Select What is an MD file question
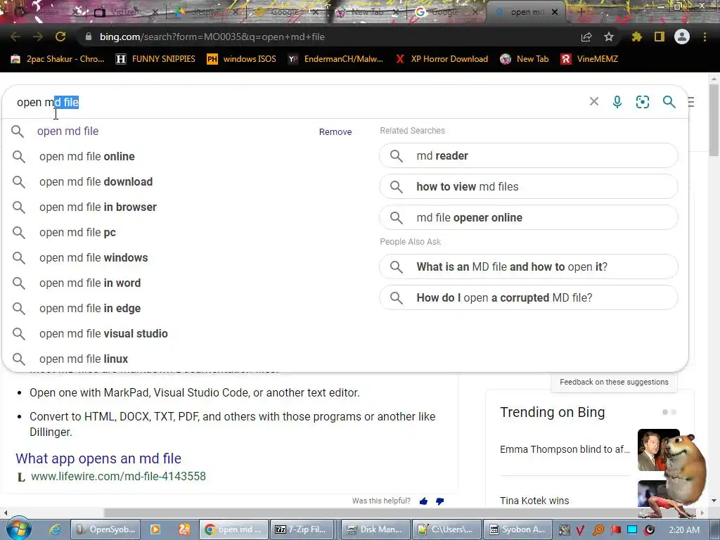Viewport: 720px width, 540px height. point(529,266)
